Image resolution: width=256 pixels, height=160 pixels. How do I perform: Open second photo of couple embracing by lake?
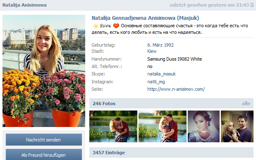click(x=163, y=126)
